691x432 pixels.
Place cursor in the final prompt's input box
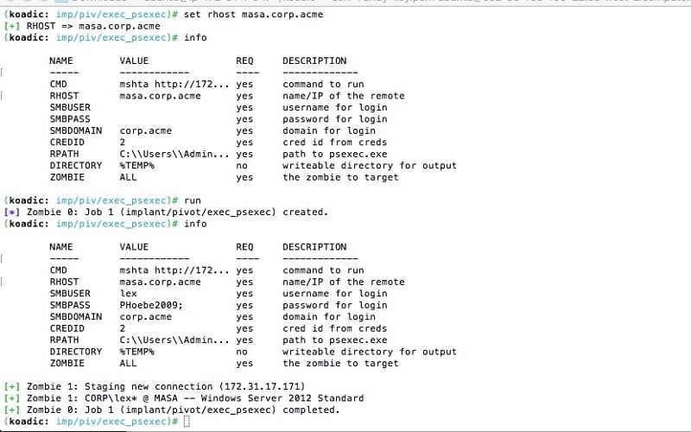point(187,422)
